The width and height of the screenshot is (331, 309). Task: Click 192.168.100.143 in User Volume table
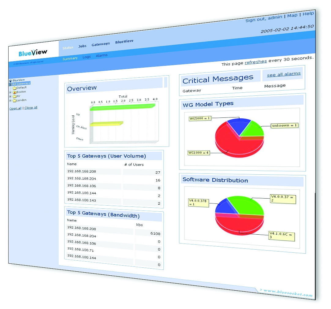click(x=82, y=200)
